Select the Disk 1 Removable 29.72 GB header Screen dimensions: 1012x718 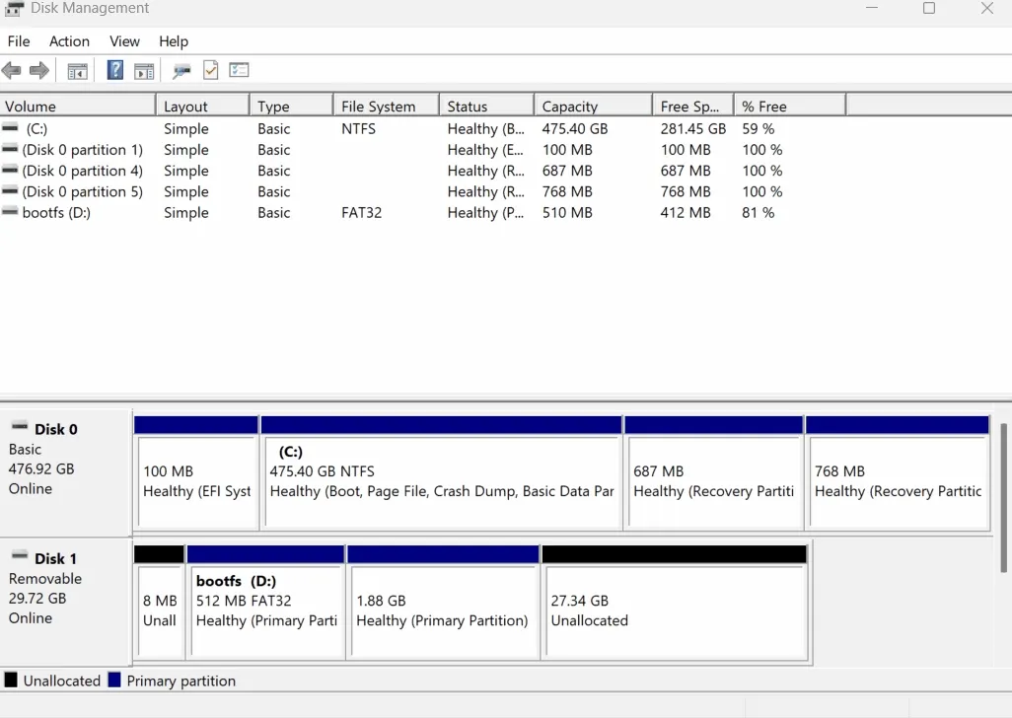(x=66, y=602)
